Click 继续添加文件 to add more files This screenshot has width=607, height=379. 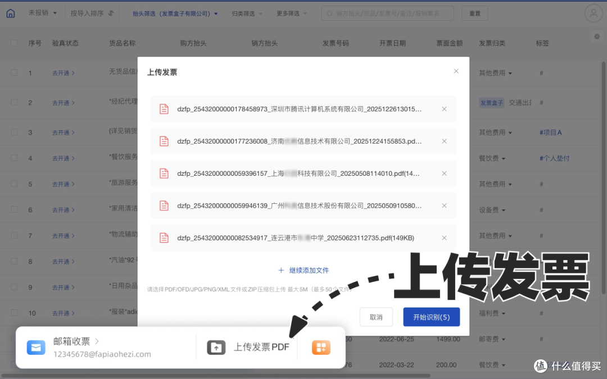(x=303, y=270)
